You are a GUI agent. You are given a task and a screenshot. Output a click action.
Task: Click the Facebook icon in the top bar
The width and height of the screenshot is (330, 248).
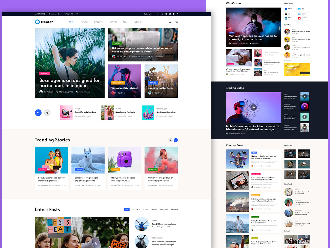[159, 14]
